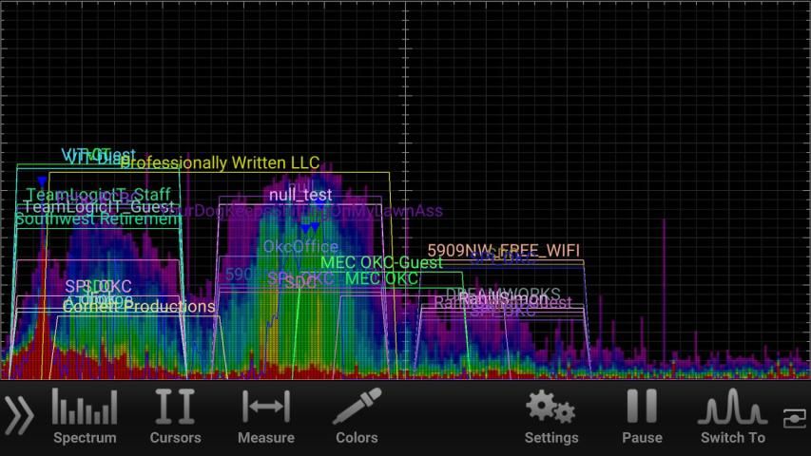This screenshot has width=811, height=456.
Task: Pause the live spectrum sweep
Action: (642, 416)
